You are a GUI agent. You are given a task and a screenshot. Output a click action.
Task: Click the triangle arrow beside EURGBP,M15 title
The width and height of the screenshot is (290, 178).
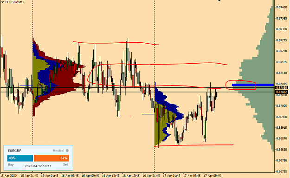3,2
